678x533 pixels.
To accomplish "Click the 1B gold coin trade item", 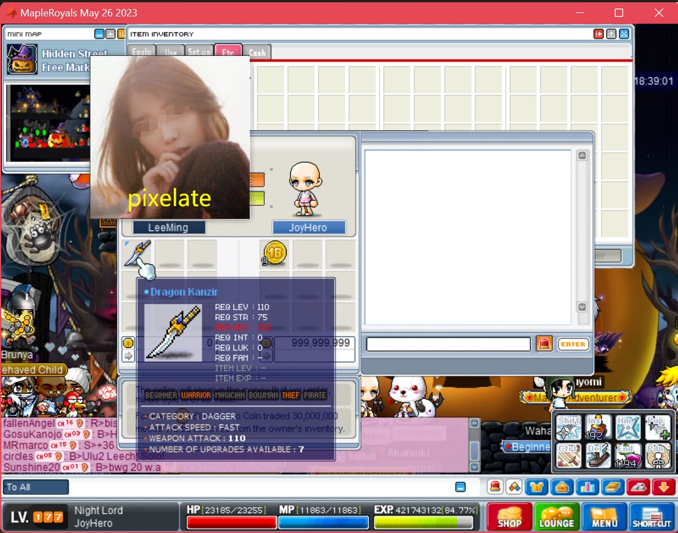I will pos(275,252).
